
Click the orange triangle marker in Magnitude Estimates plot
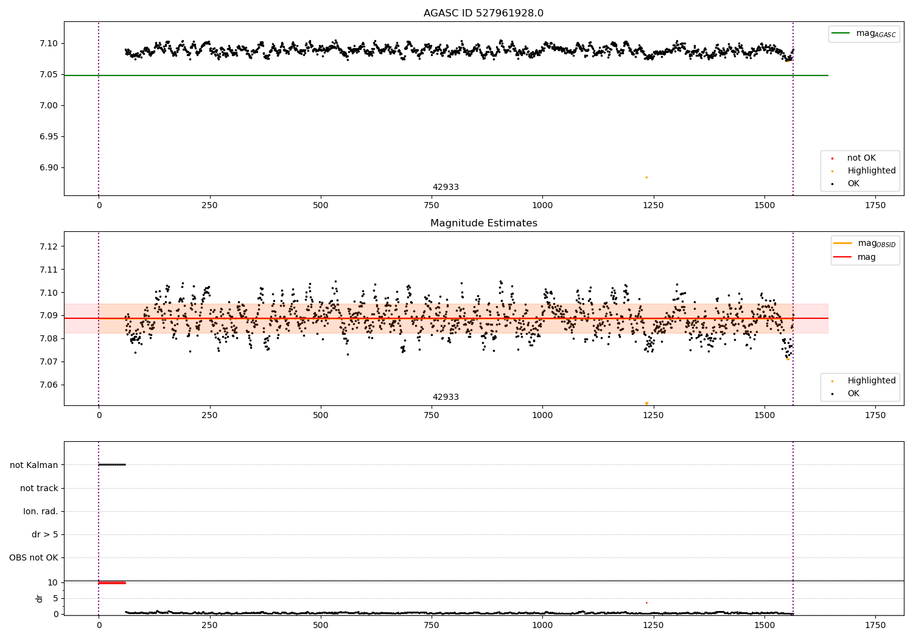646,403
